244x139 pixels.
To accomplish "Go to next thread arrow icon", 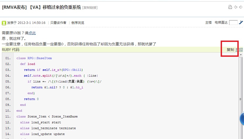I will pos(241,7).
